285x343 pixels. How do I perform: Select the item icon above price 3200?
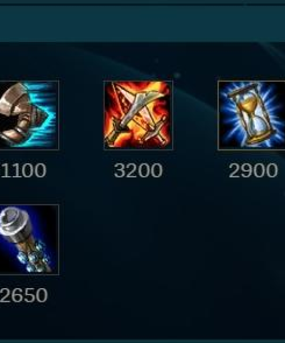coord(139,115)
